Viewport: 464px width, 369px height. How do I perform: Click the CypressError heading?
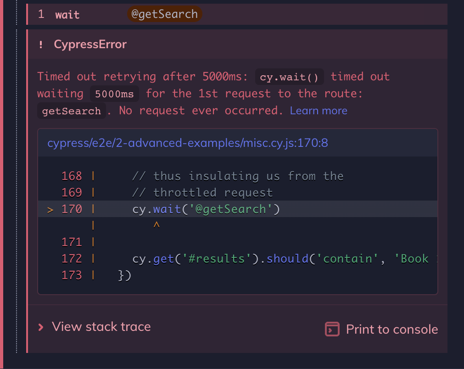[90, 45]
